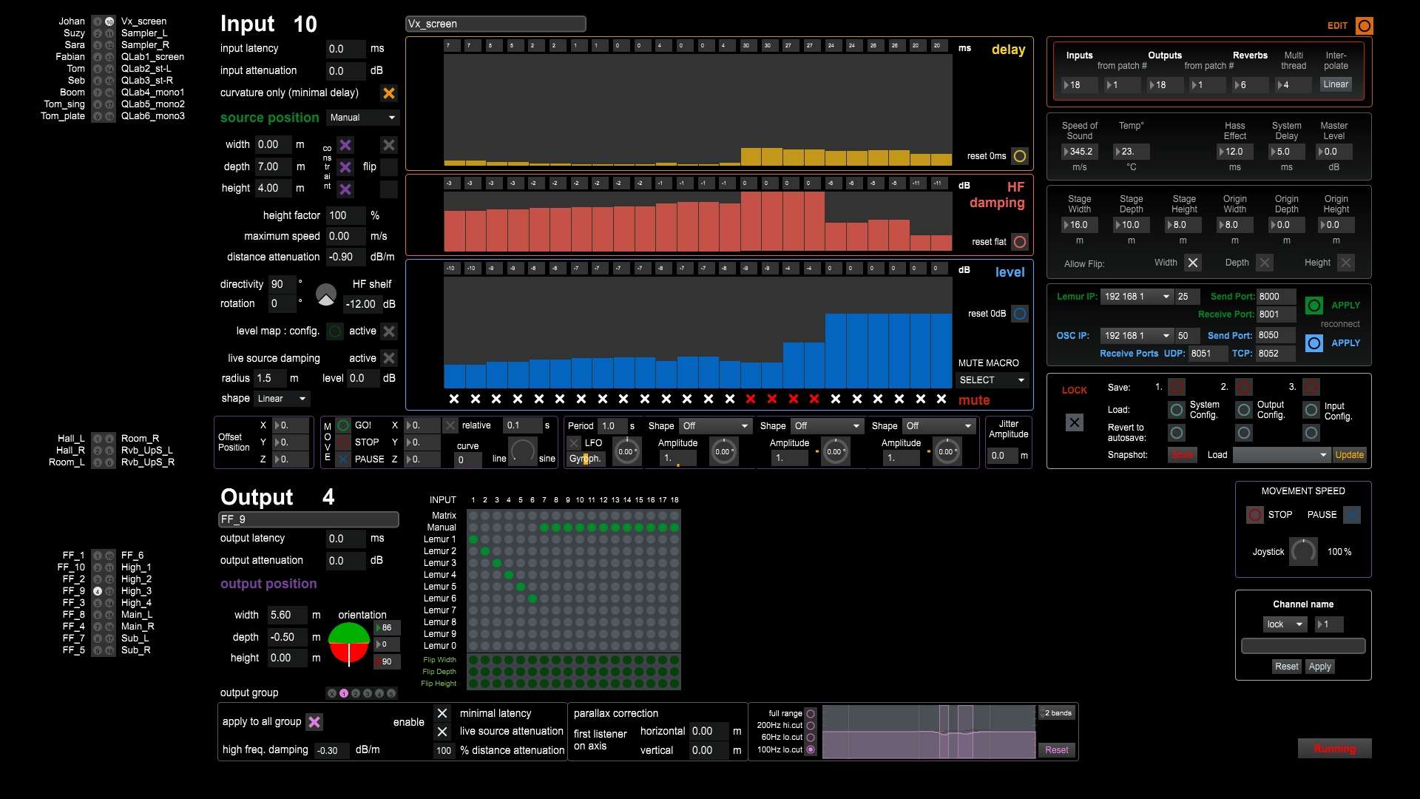This screenshot has width=1420, height=799.
Task: Open OSC IP address dropdown
Action: [1137, 336]
